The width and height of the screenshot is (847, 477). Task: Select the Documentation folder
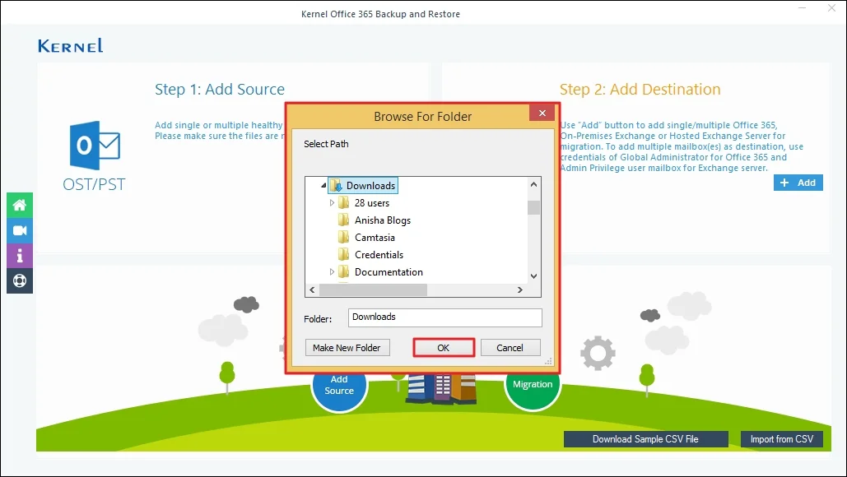pos(389,272)
